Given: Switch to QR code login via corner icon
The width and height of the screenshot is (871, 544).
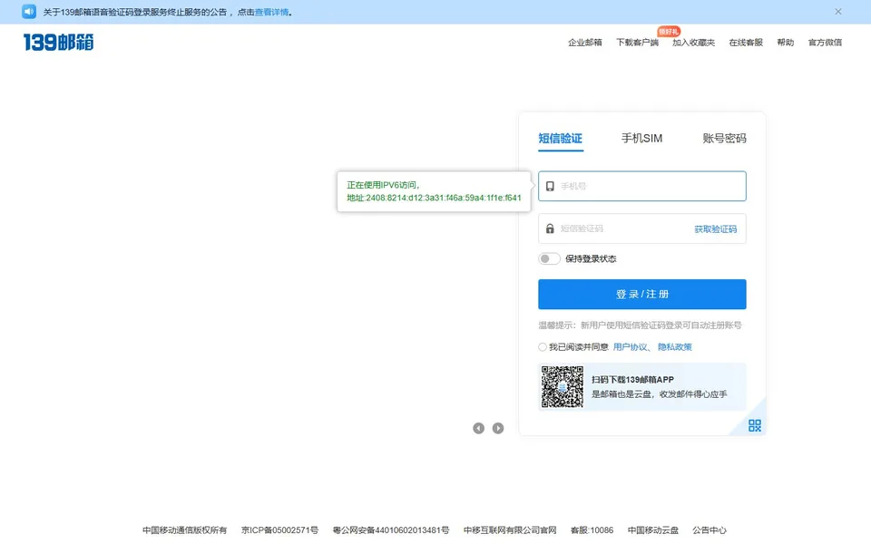Looking at the screenshot, I should click(x=754, y=425).
